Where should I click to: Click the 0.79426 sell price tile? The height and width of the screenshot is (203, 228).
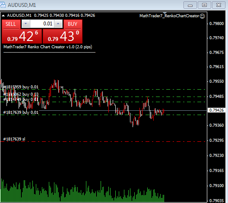22,36
